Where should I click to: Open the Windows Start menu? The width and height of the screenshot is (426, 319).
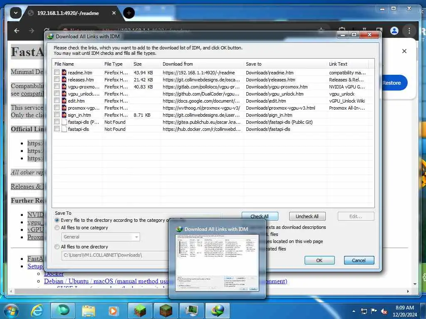tap(11, 311)
